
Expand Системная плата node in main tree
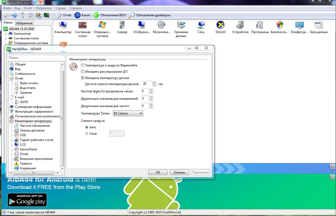point(6,39)
